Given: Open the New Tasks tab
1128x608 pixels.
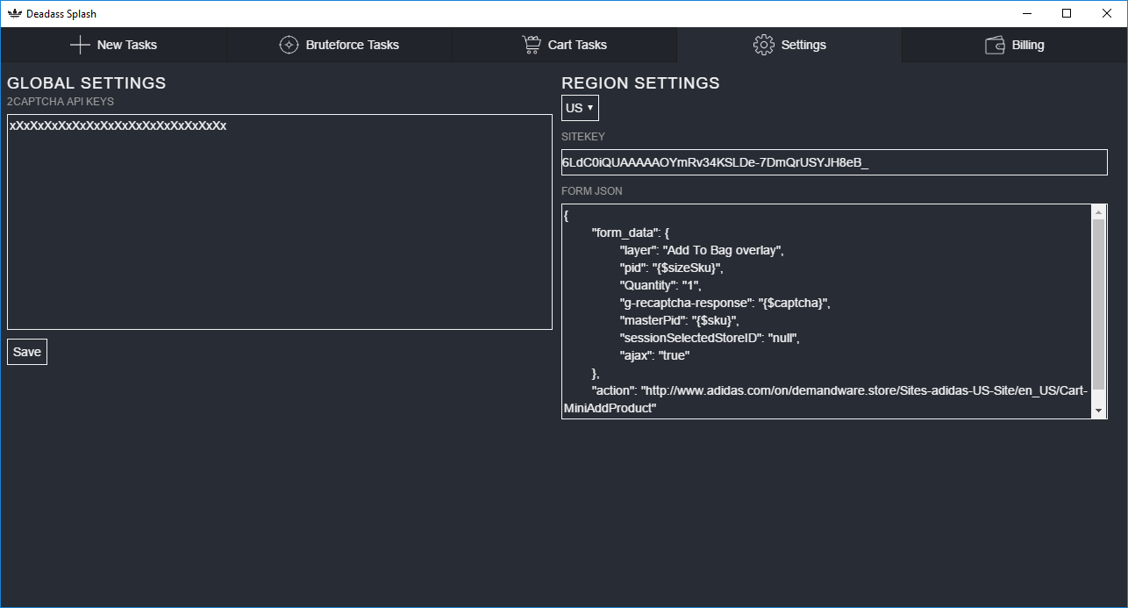Looking at the screenshot, I should coord(114,45).
